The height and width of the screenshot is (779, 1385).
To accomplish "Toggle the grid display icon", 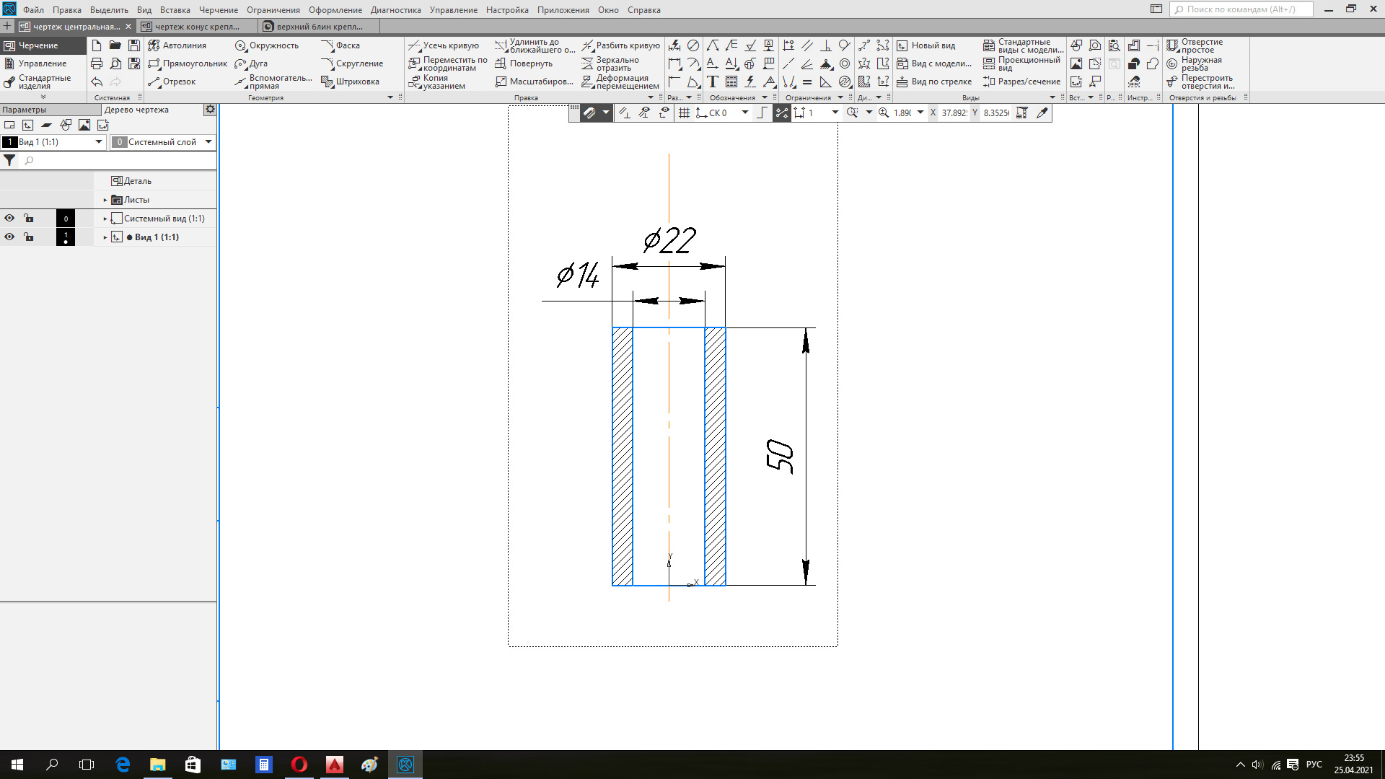I will (x=684, y=113).
